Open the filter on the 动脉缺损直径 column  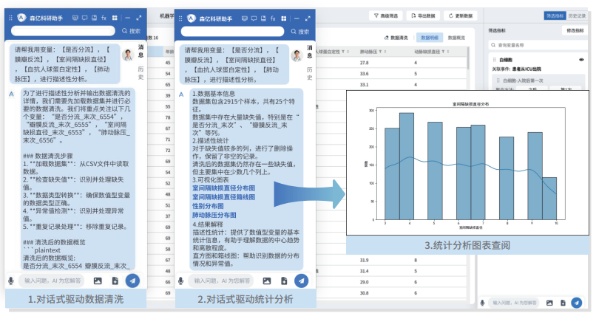pyautogui.click(x=443, y=51)
